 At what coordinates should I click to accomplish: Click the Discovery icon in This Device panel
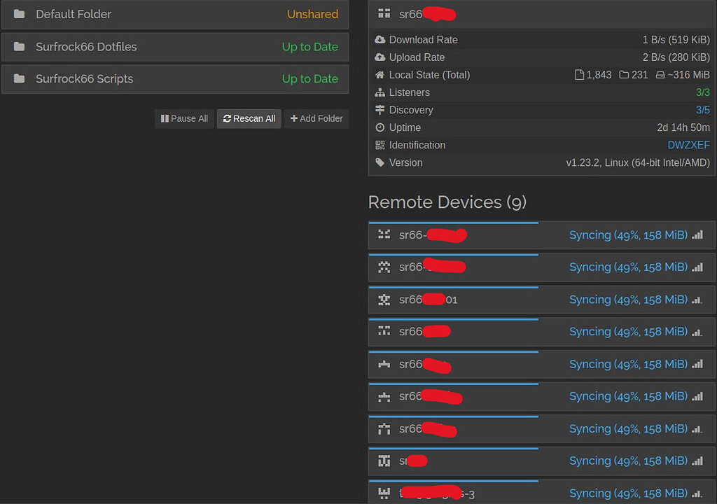coord(381,110)
